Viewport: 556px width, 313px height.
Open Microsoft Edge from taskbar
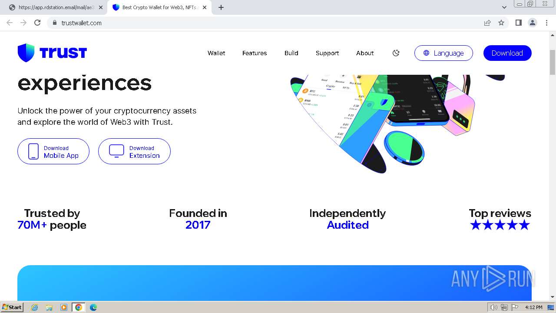coord(93,307)
